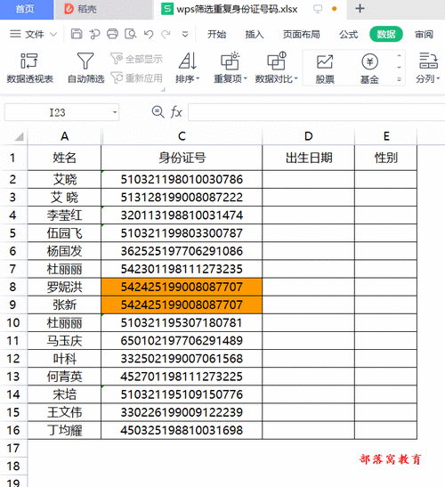Click the zoom magnifier by the formula bar

point(158,112)
